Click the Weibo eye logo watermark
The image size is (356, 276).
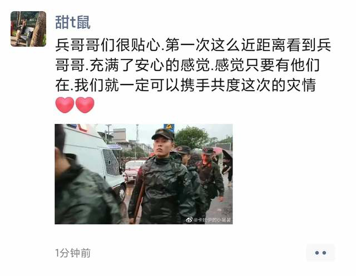(x=189, y=219)
